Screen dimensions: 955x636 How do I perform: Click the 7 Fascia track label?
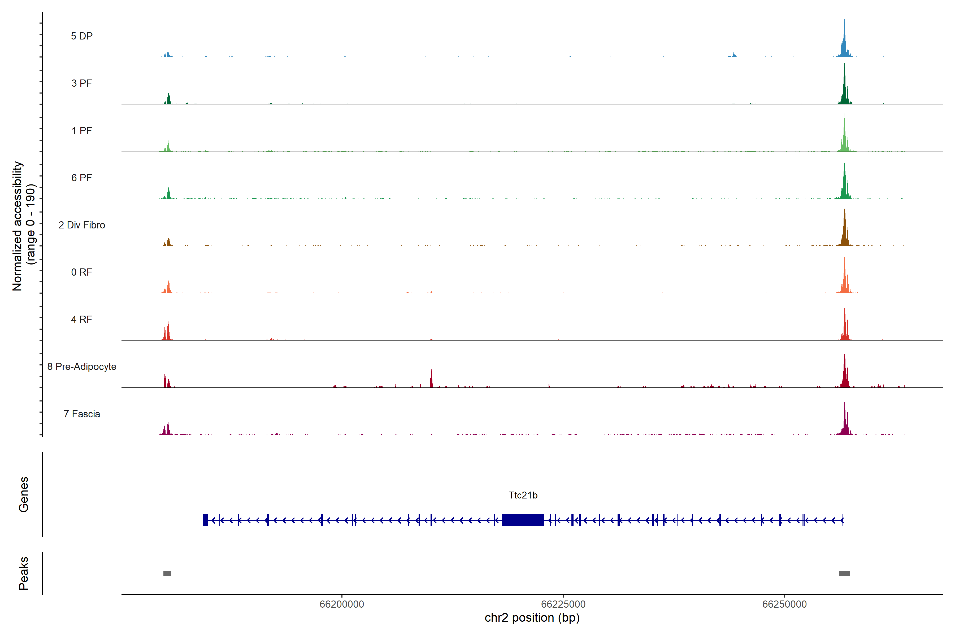coord(82,414)
